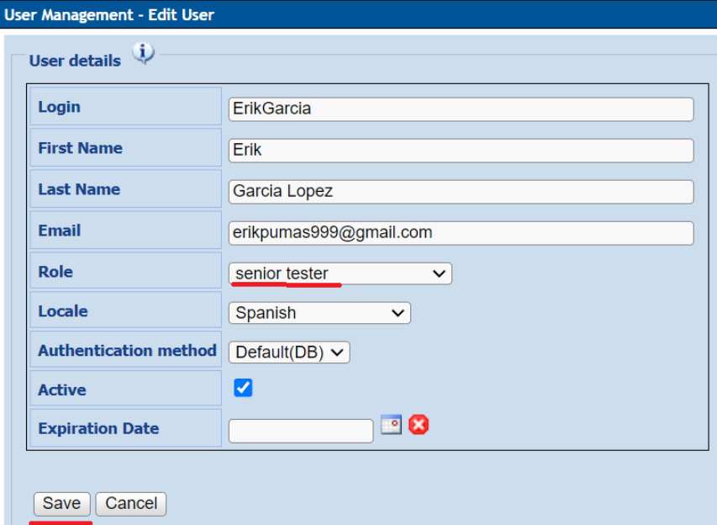
Task: Click the Cancel button
Action: point(131,504)
